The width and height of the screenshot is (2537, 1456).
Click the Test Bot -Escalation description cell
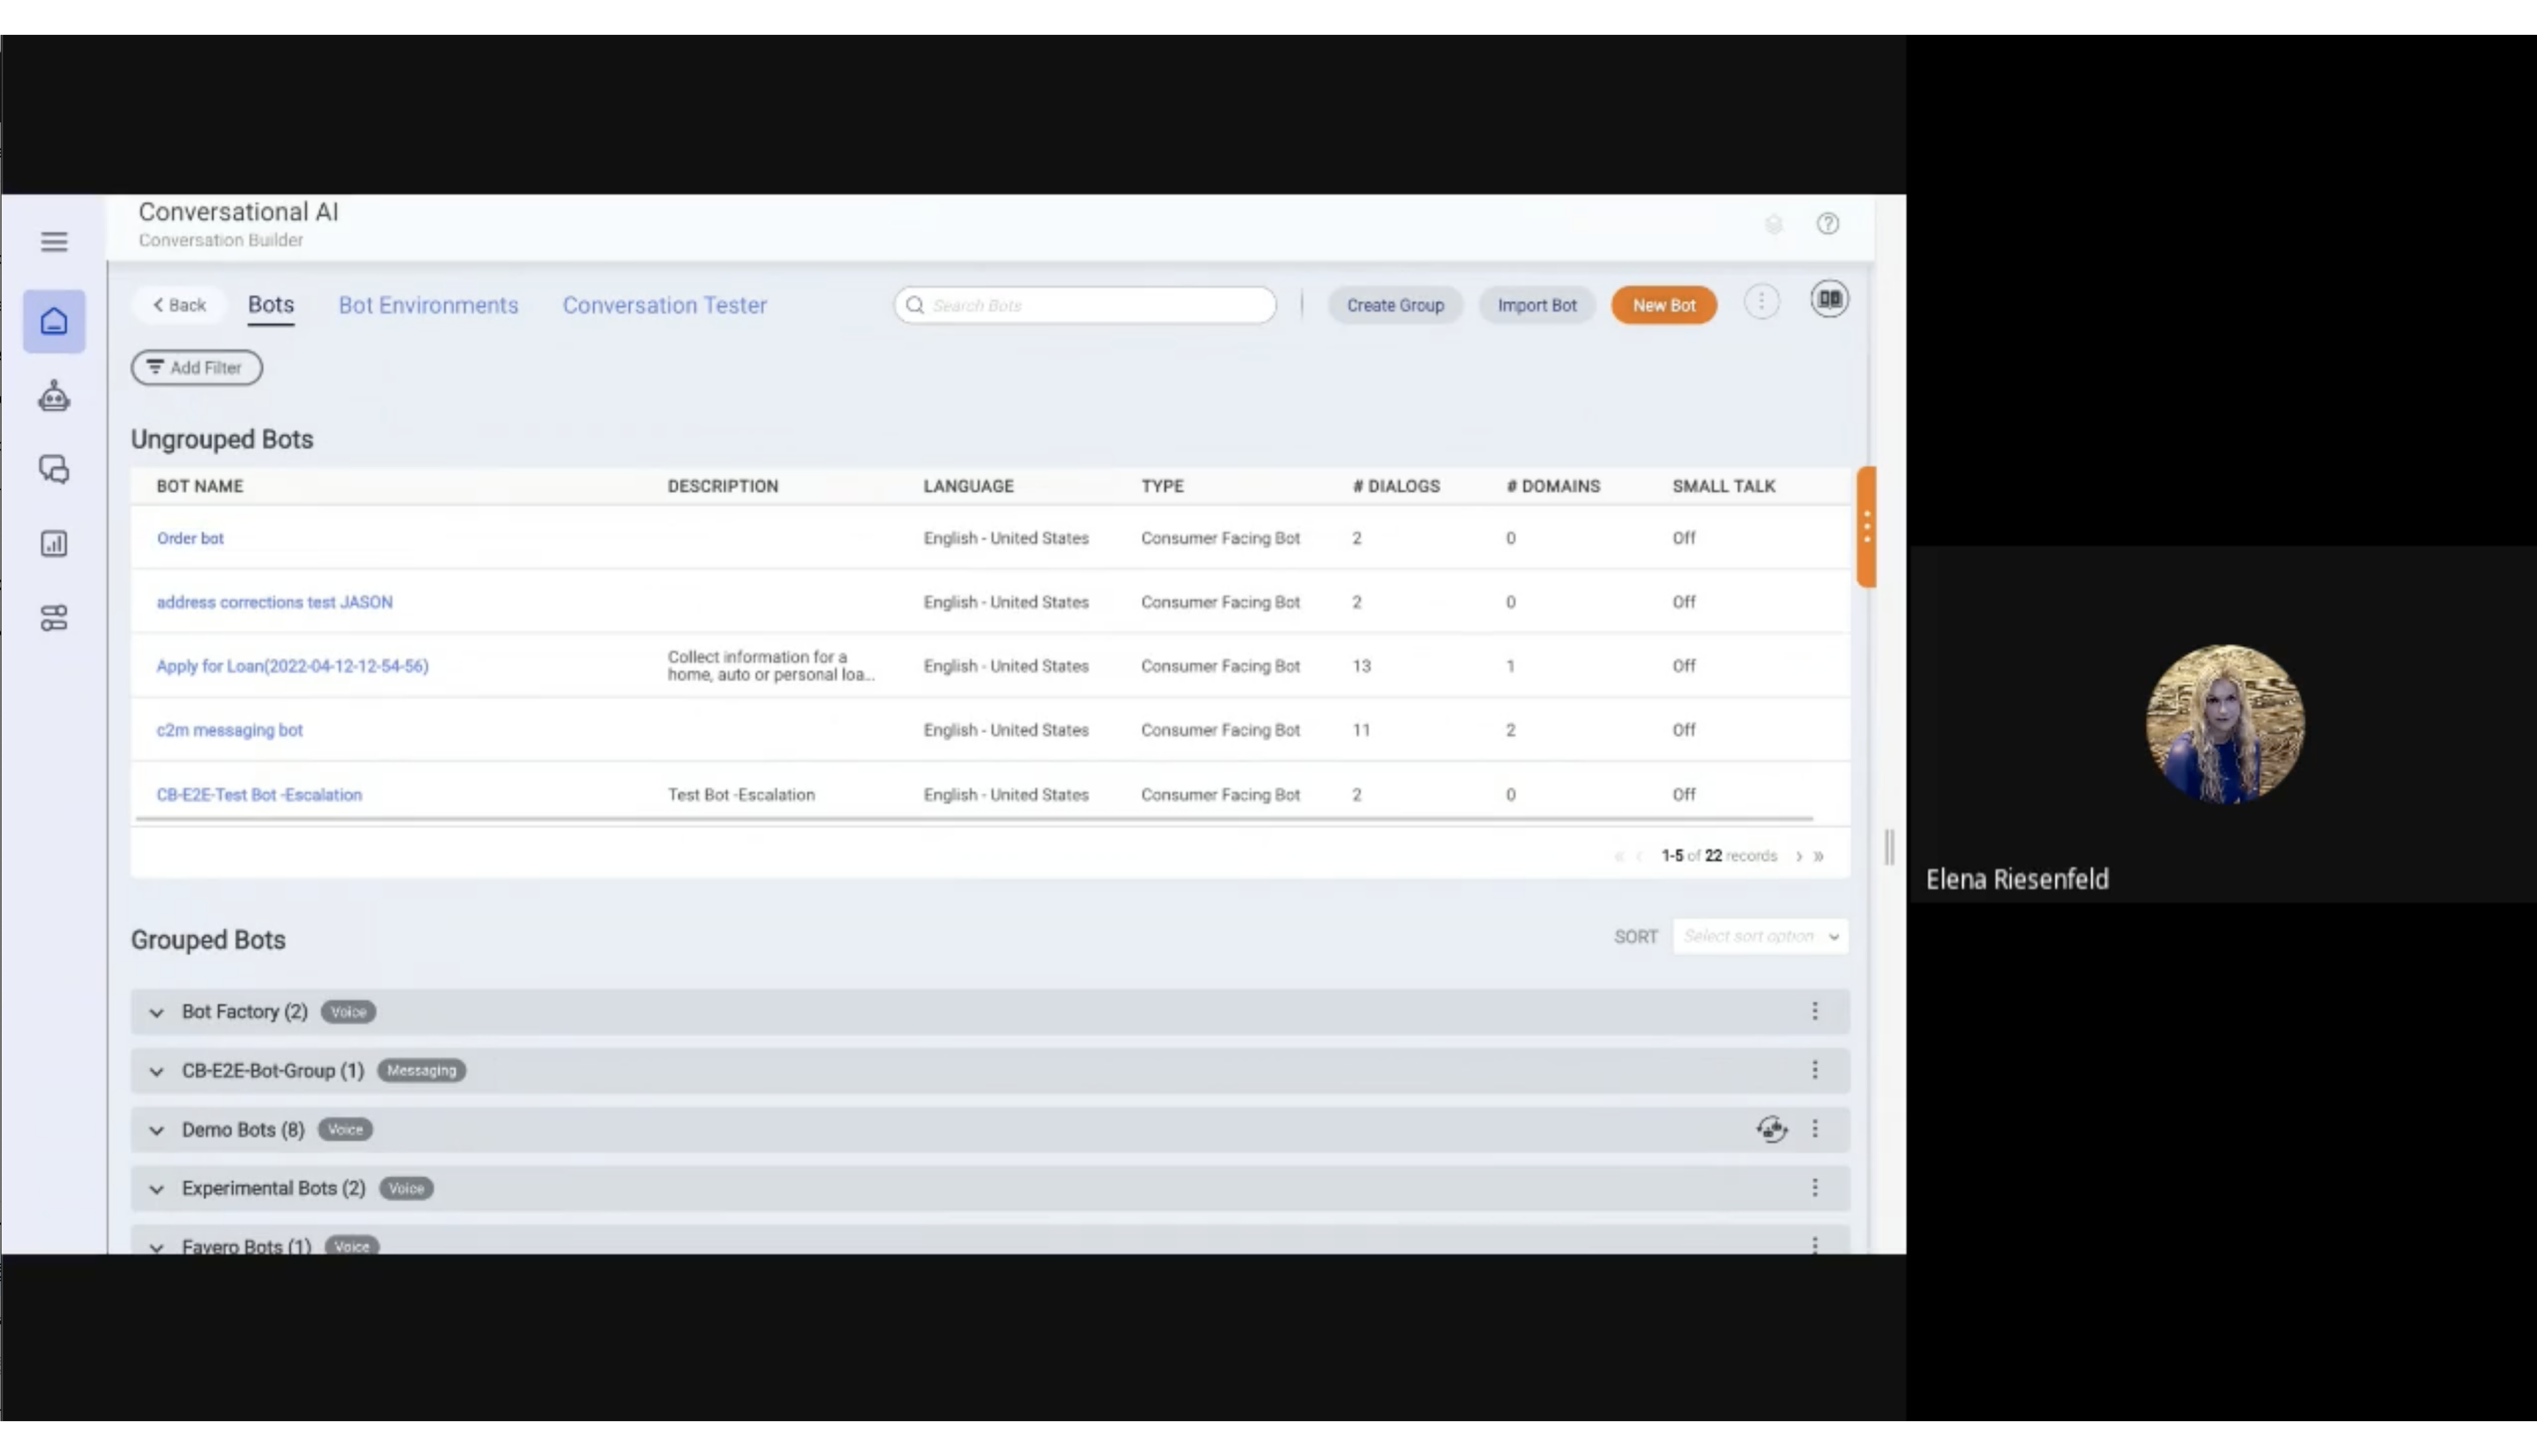pos(741,795)
